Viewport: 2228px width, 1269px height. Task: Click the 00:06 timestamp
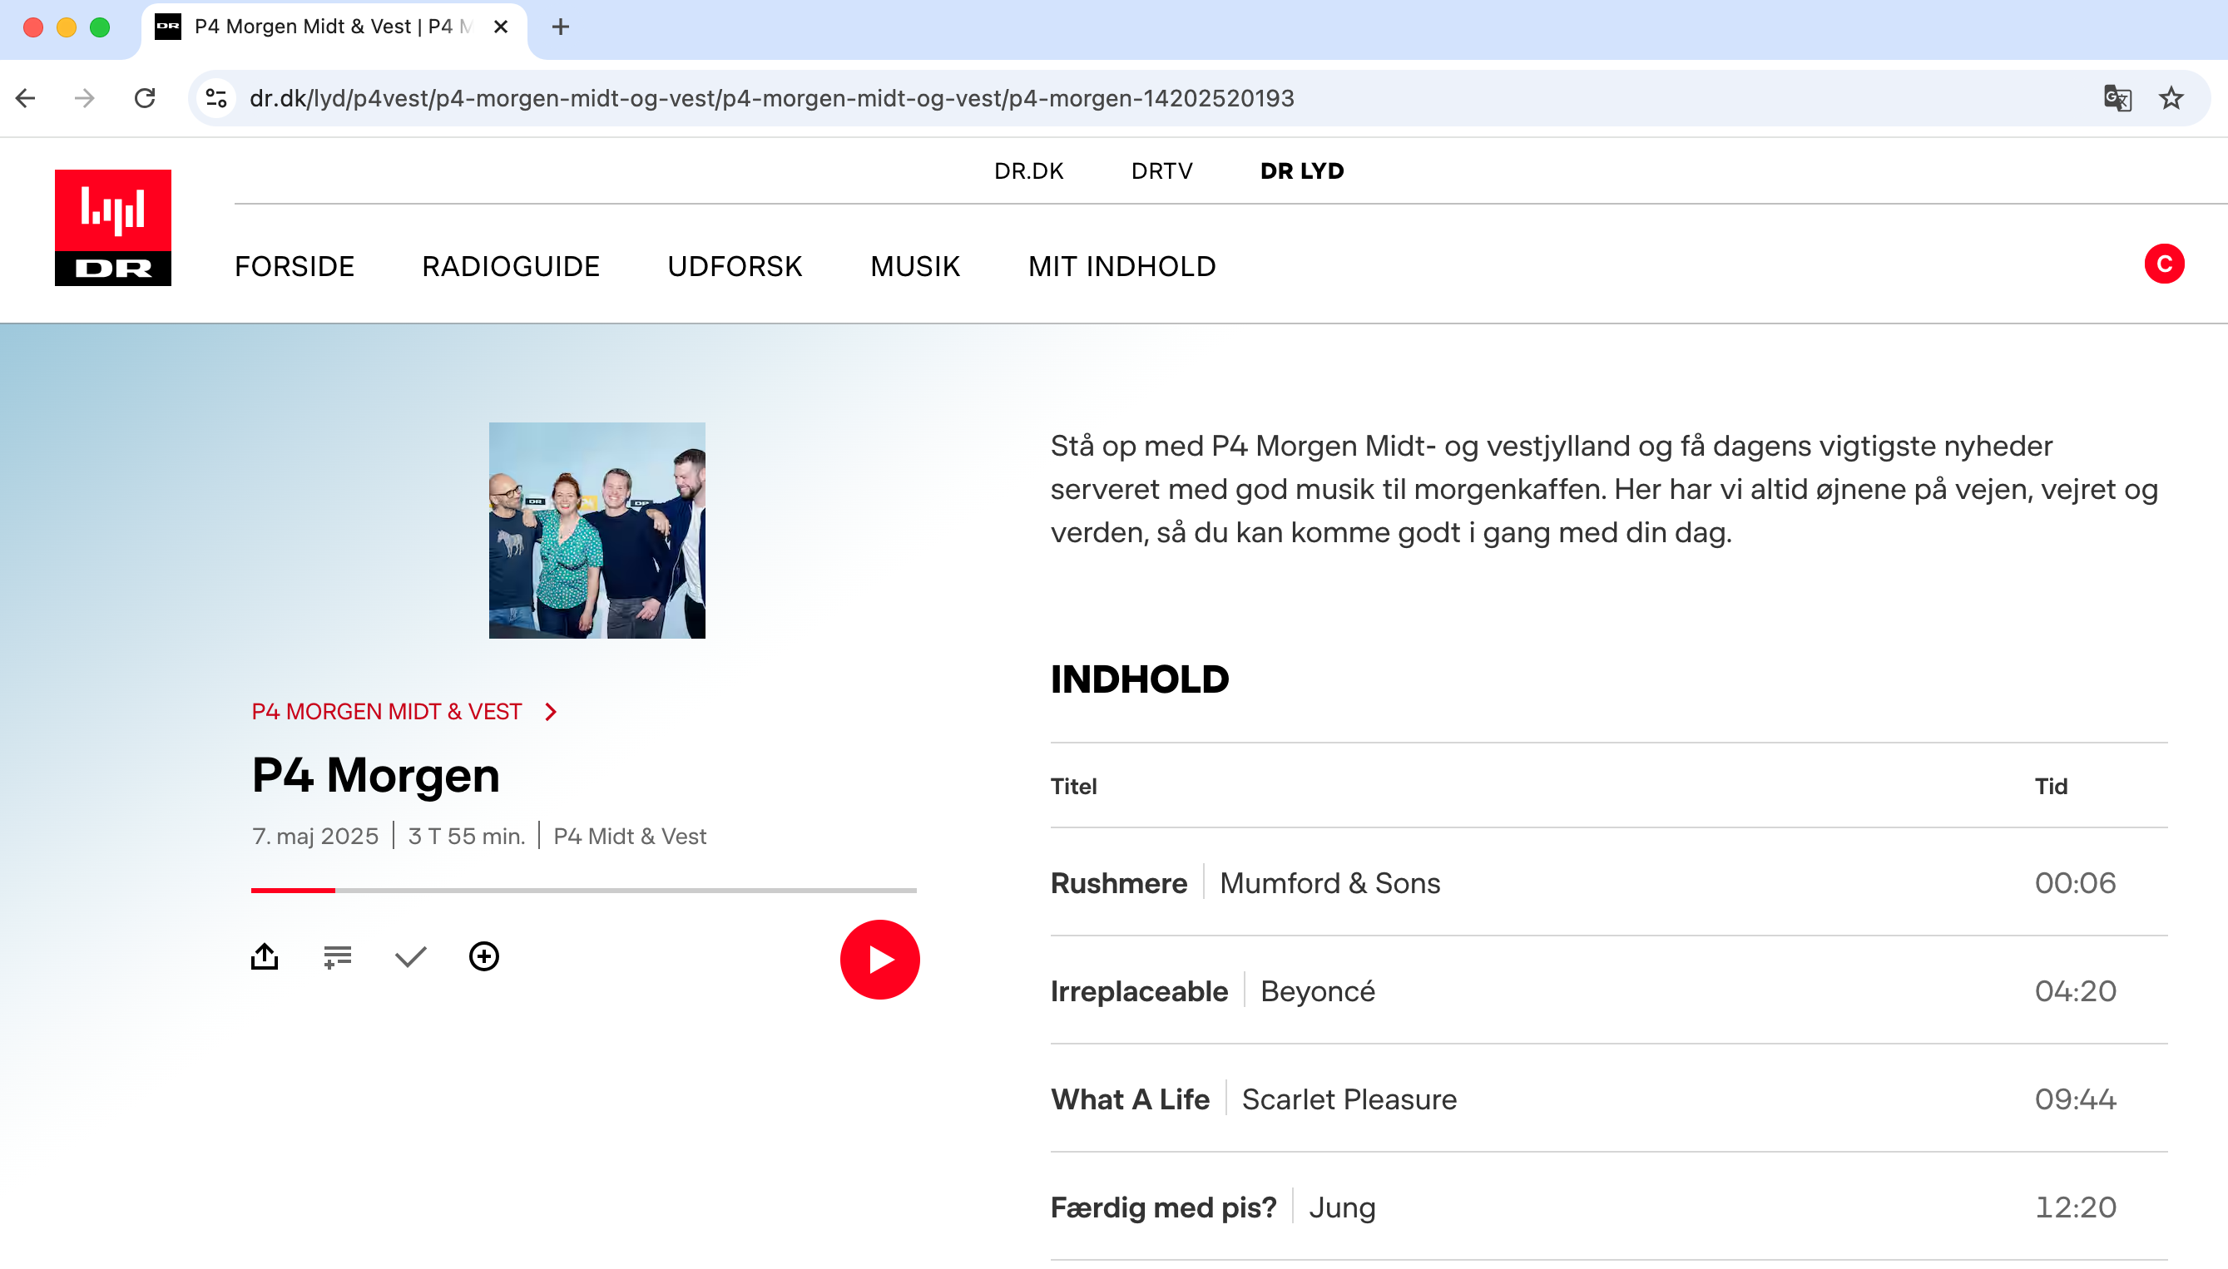click(x=2076, y=883)
